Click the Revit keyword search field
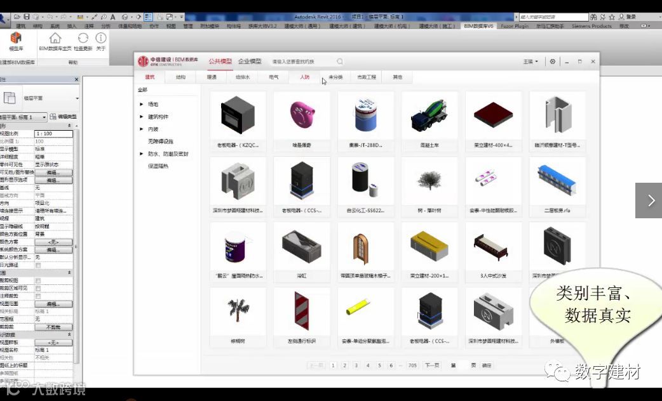Viewport: 662px width, 401px height. [553, 17]
